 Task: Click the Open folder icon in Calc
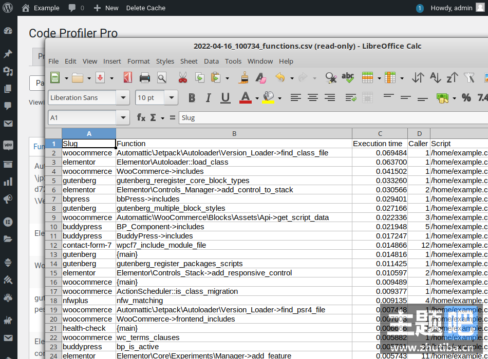(x=78, y=78)
